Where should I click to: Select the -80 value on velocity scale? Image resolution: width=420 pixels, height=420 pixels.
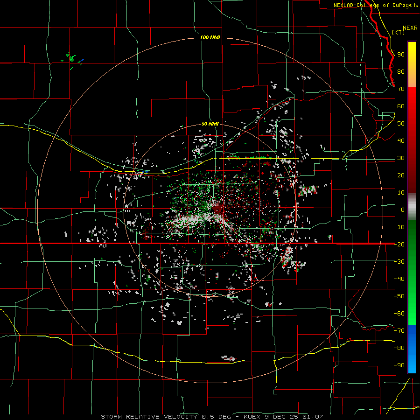[x=399, y=348]
